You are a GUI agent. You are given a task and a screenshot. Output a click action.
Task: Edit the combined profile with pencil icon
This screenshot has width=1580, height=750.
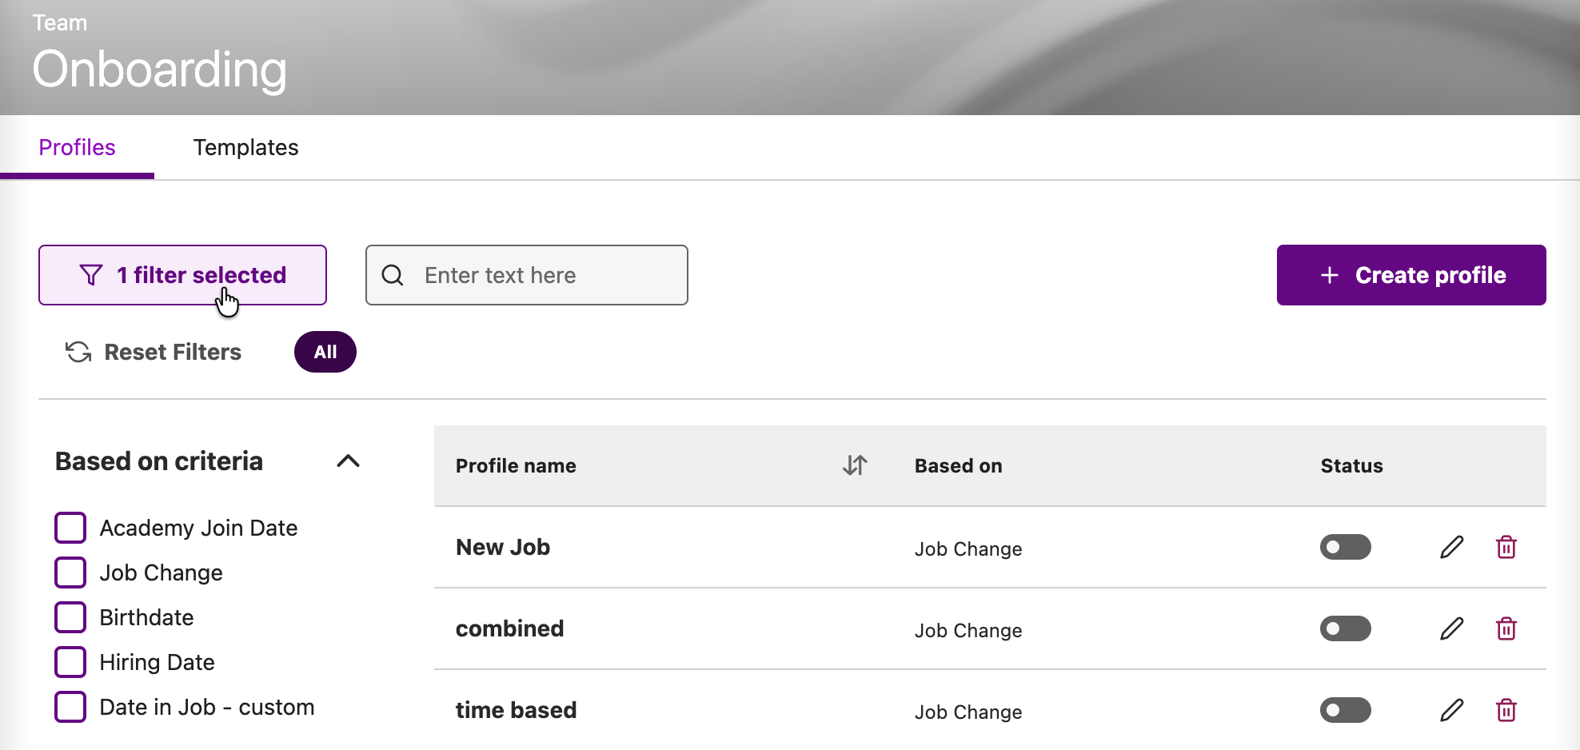1451,629
